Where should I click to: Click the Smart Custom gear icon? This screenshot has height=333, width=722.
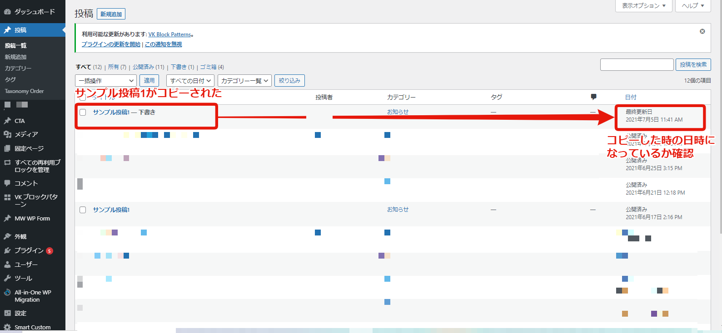coord(7,327)
